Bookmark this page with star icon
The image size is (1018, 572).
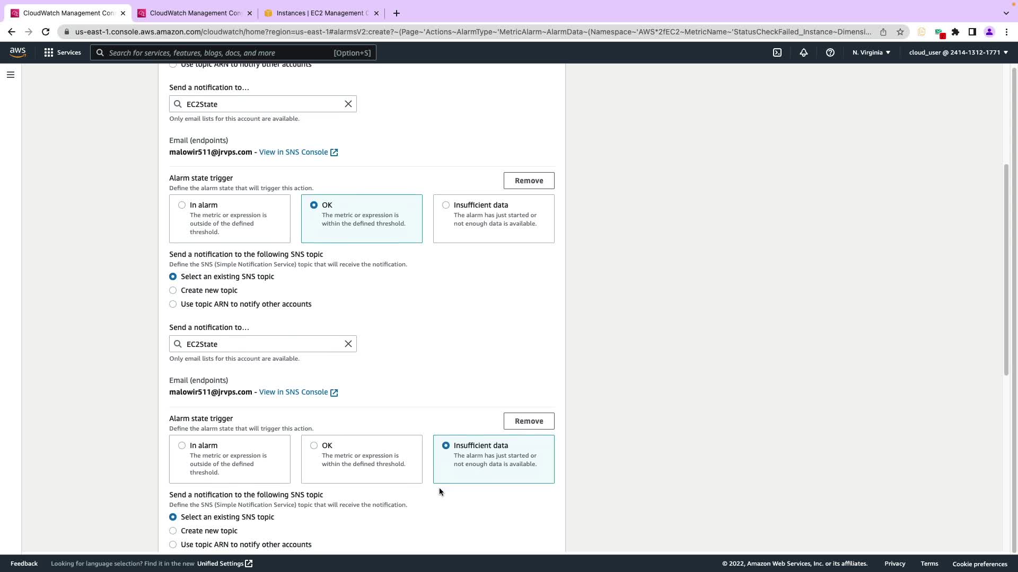[x=900, y=32]
